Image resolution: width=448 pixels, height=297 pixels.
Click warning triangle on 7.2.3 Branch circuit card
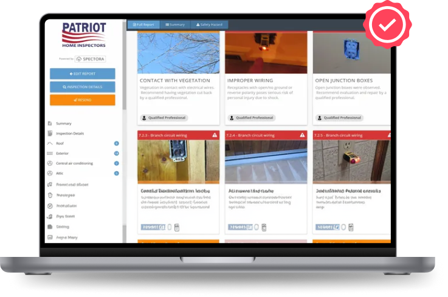[x=215, y=135]
